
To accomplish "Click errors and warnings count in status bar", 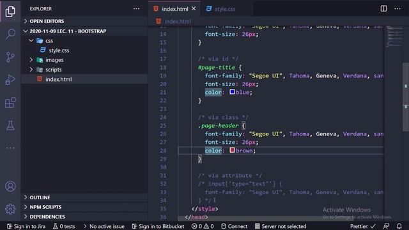I will 203,226.
